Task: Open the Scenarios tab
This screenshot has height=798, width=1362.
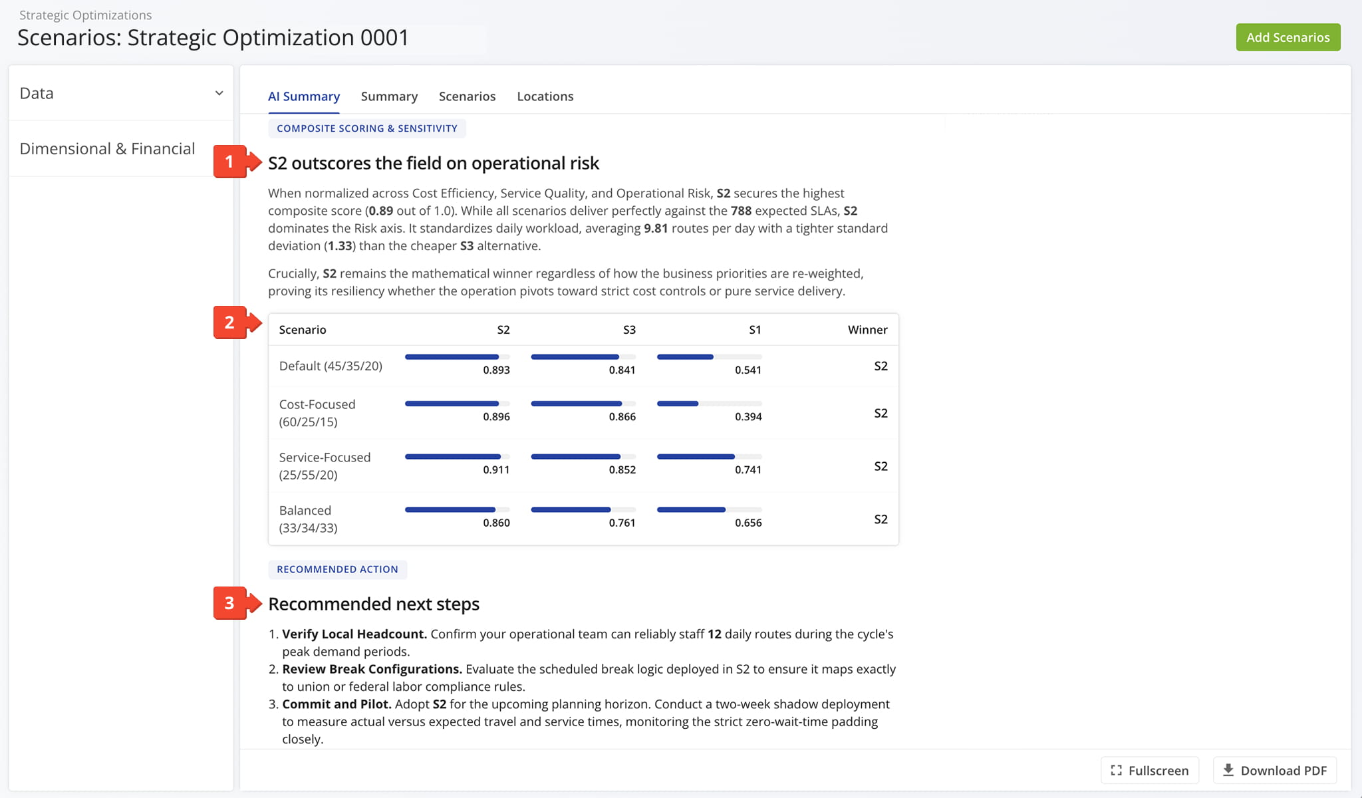Action: 467,96
